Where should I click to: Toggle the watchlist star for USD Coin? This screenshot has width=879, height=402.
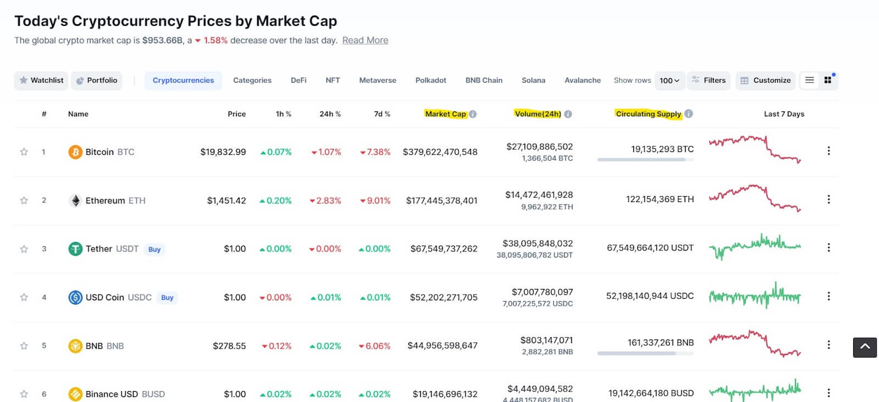(x=24, y=298)
